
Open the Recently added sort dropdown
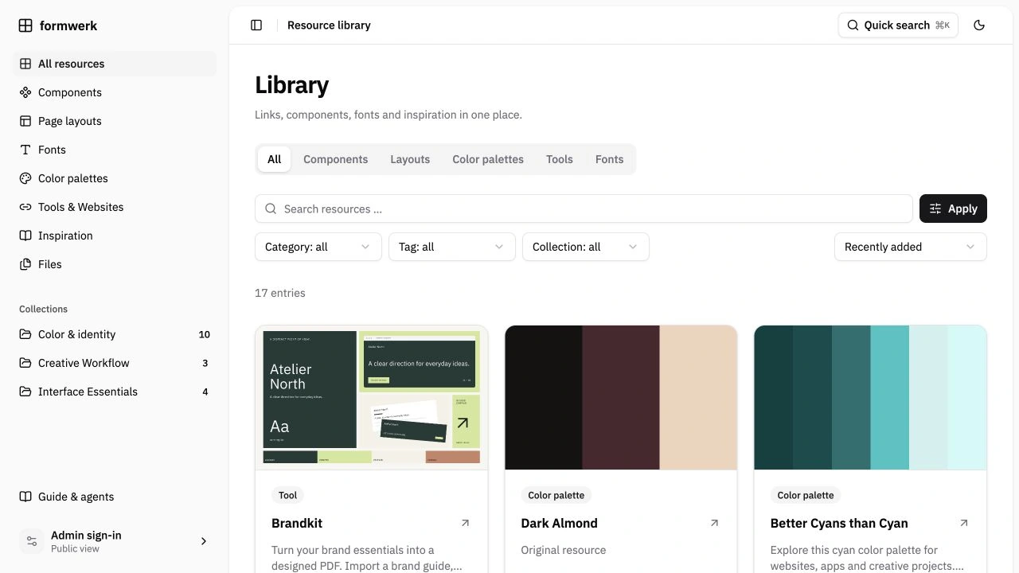pyautogui.click(x=911, y=247)
